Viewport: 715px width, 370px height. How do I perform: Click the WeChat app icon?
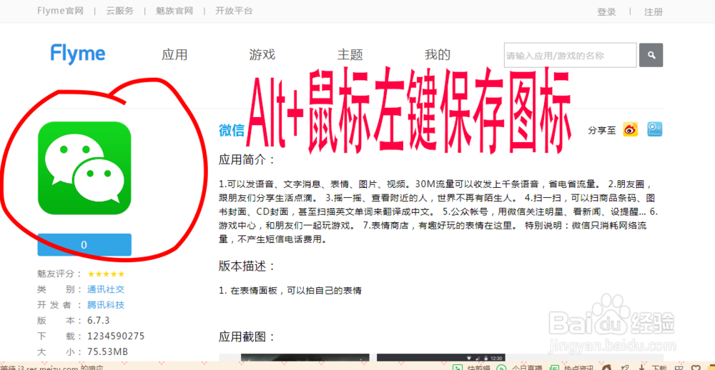pos(84,168)
